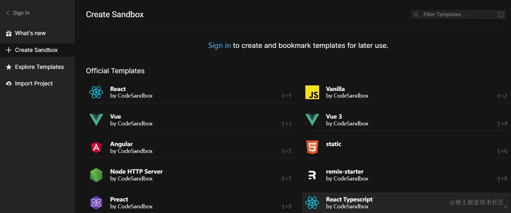Click the purple Preact icon

click(96, 203)
